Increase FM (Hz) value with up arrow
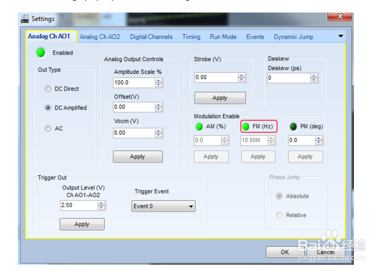Image resolution: width=388 pixels, height=271 pixels. point(271,138)
